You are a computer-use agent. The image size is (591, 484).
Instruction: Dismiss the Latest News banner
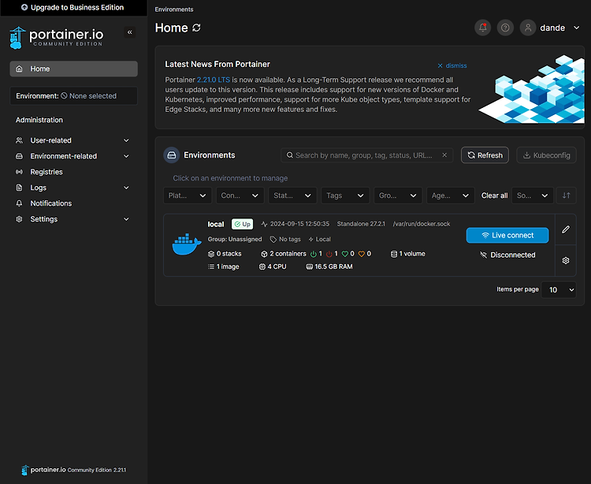(452, 65)
